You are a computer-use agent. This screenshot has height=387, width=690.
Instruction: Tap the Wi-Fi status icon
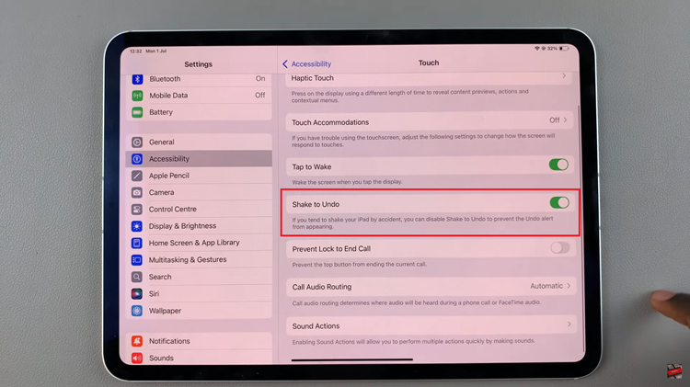537,49
